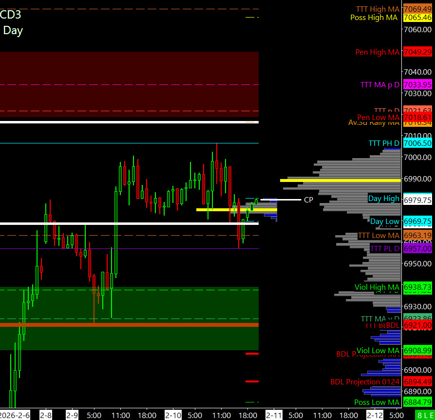Select the purple TTT PL D tag 6957.00

[x=417, y=249]
